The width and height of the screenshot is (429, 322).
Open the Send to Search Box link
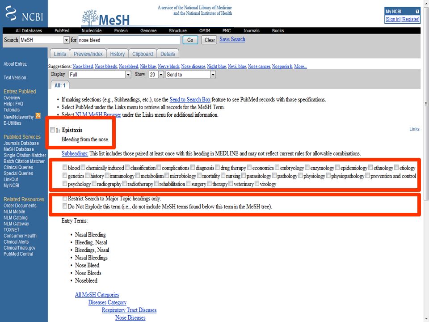(190, 99)
